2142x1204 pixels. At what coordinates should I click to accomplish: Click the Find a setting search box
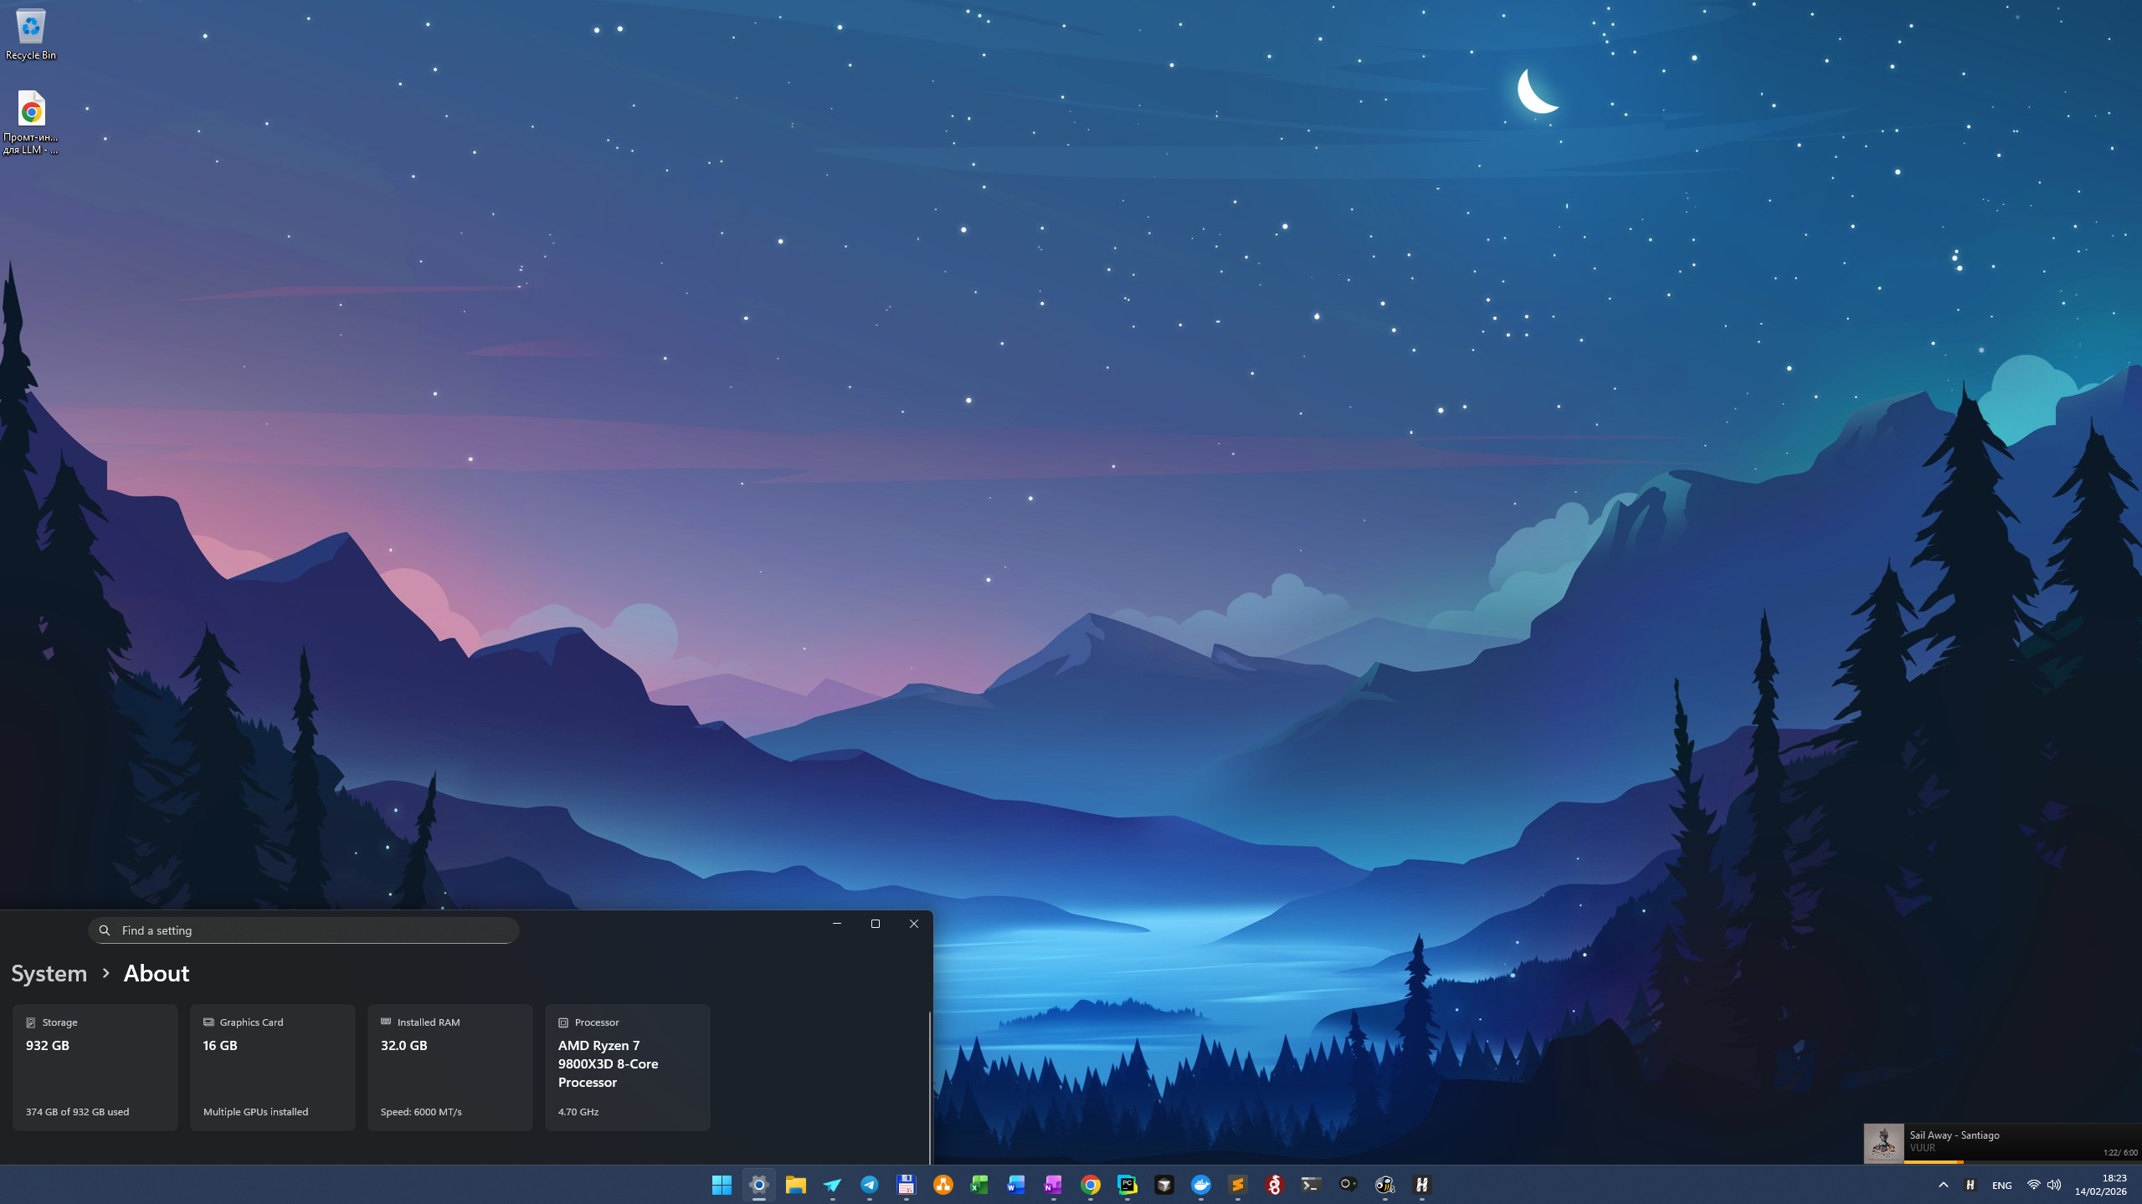point(303,930)
